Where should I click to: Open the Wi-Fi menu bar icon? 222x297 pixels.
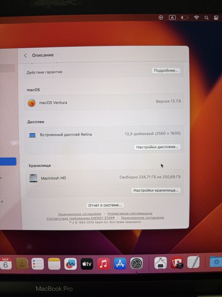click(x=196, y=18)
